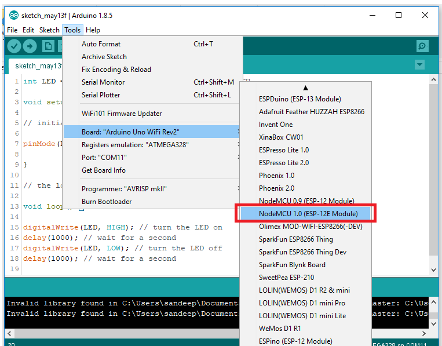Open the tab options dropdown arrow

point(420,64)
